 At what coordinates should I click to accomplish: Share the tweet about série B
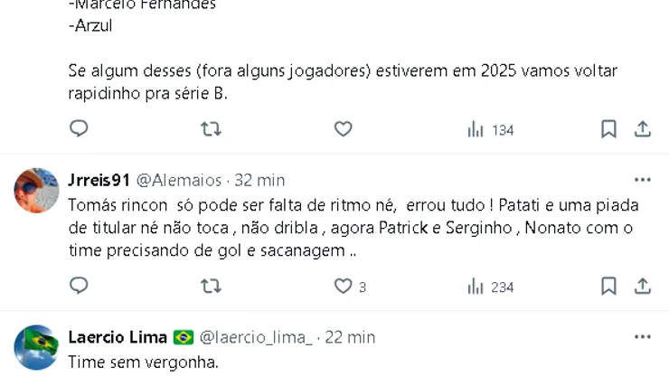pyautogui.click(x=643, y=129)
